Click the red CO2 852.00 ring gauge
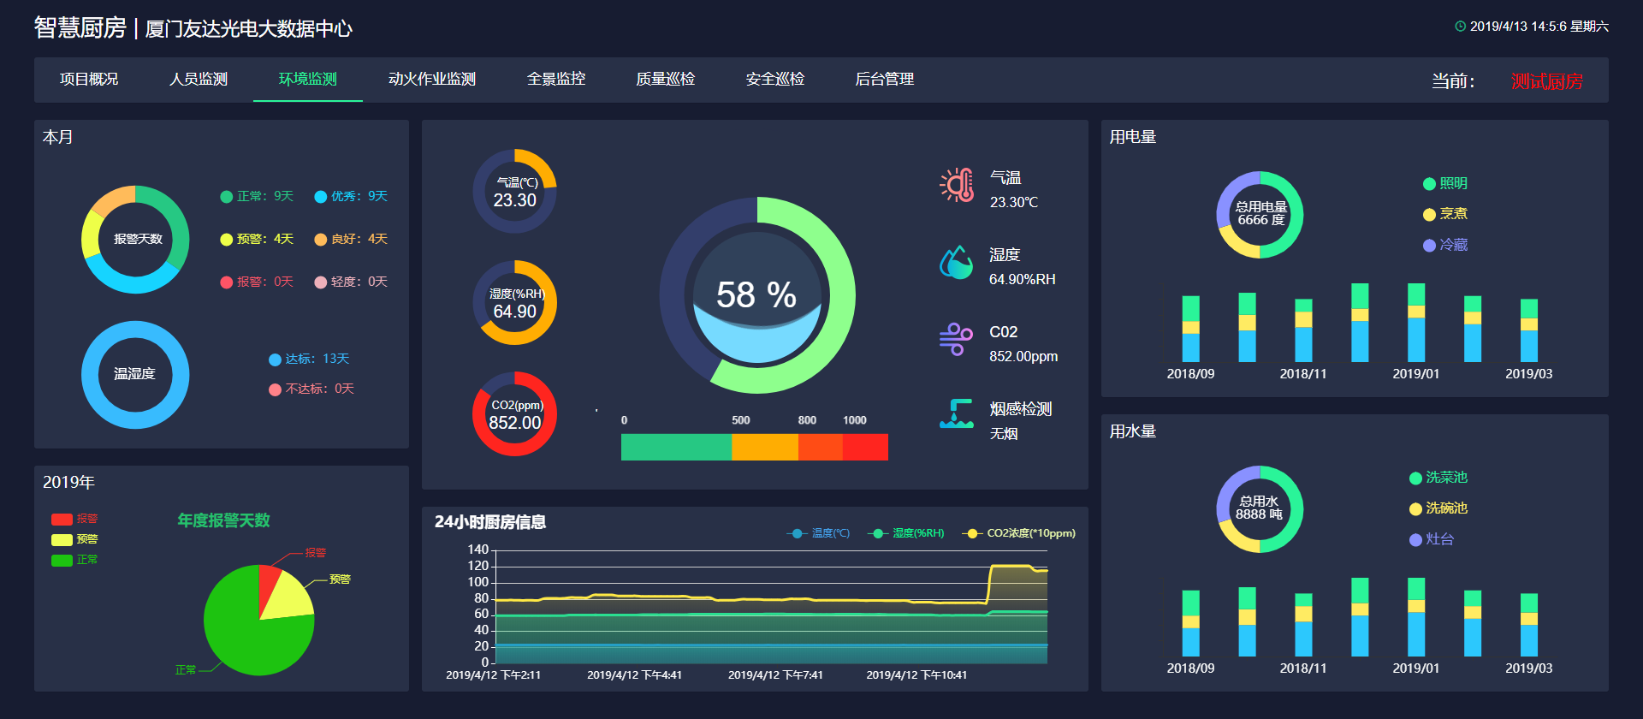The height and width of the screenshot is (719, 1643). [514, 414]
